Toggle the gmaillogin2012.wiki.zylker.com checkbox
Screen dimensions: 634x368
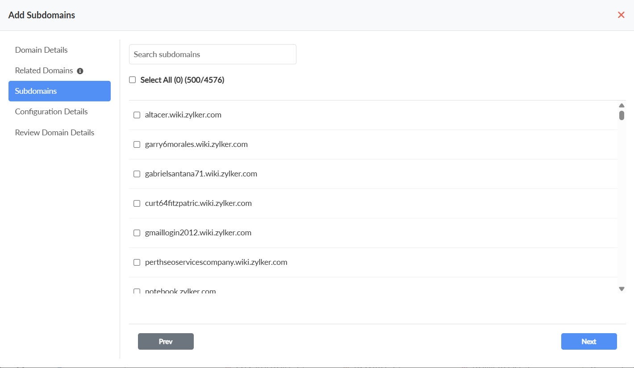137,233
